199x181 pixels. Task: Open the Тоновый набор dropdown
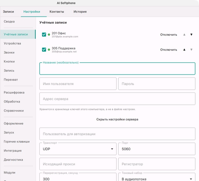[157, 178]
